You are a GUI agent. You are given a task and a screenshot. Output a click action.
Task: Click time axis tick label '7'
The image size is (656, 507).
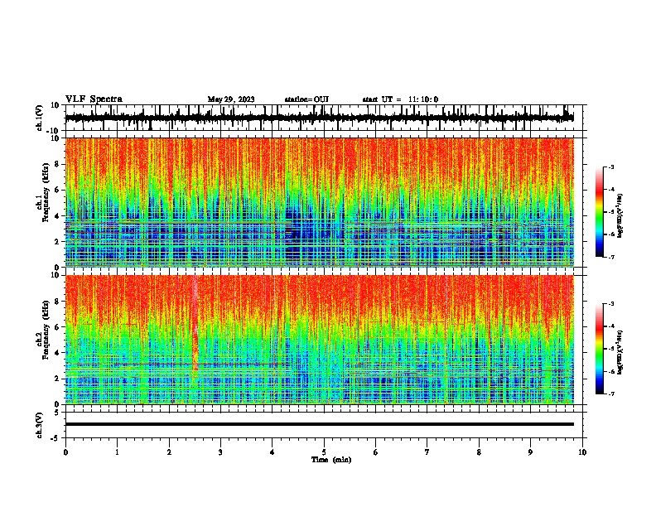(x=427, y=452)
